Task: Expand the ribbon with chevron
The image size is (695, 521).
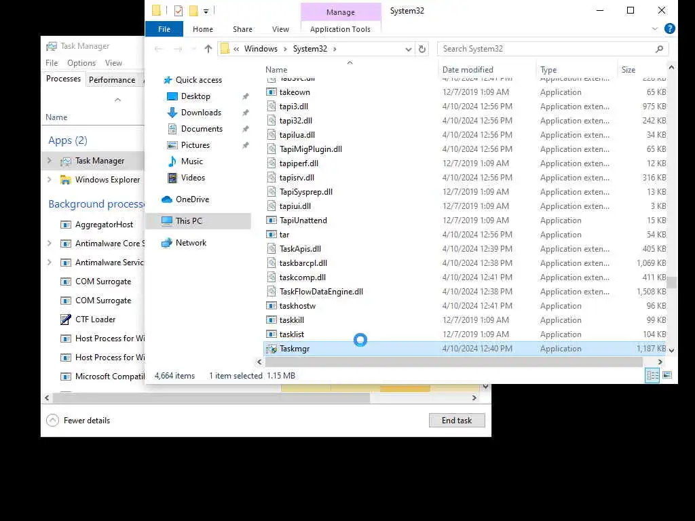Action: [x=655, y=28]
